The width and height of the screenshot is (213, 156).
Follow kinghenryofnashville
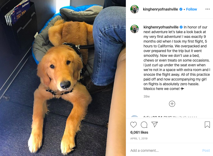tap(191, 9)
